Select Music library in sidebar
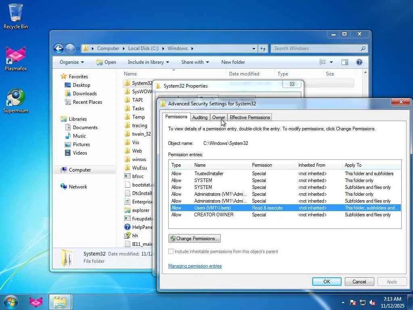Image resolution: width=413 pixels, height=310 pixels. point(79,136)
